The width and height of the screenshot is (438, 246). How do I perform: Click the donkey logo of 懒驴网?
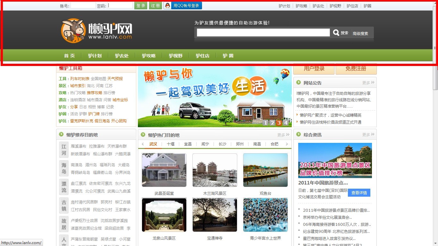pos(73,30)
